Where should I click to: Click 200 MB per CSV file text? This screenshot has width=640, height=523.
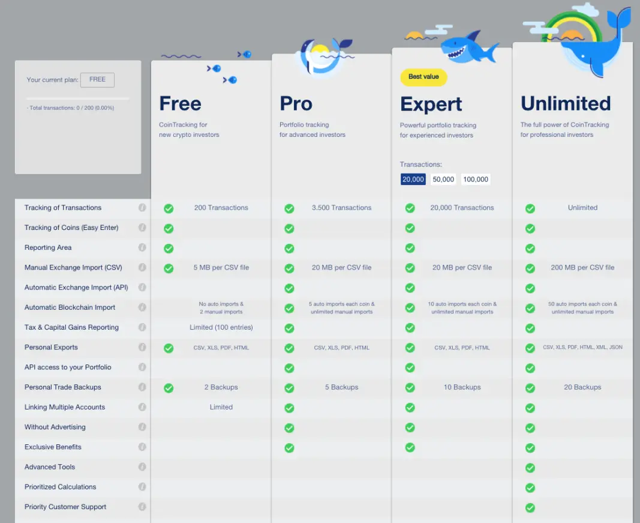tap(582, 267)
